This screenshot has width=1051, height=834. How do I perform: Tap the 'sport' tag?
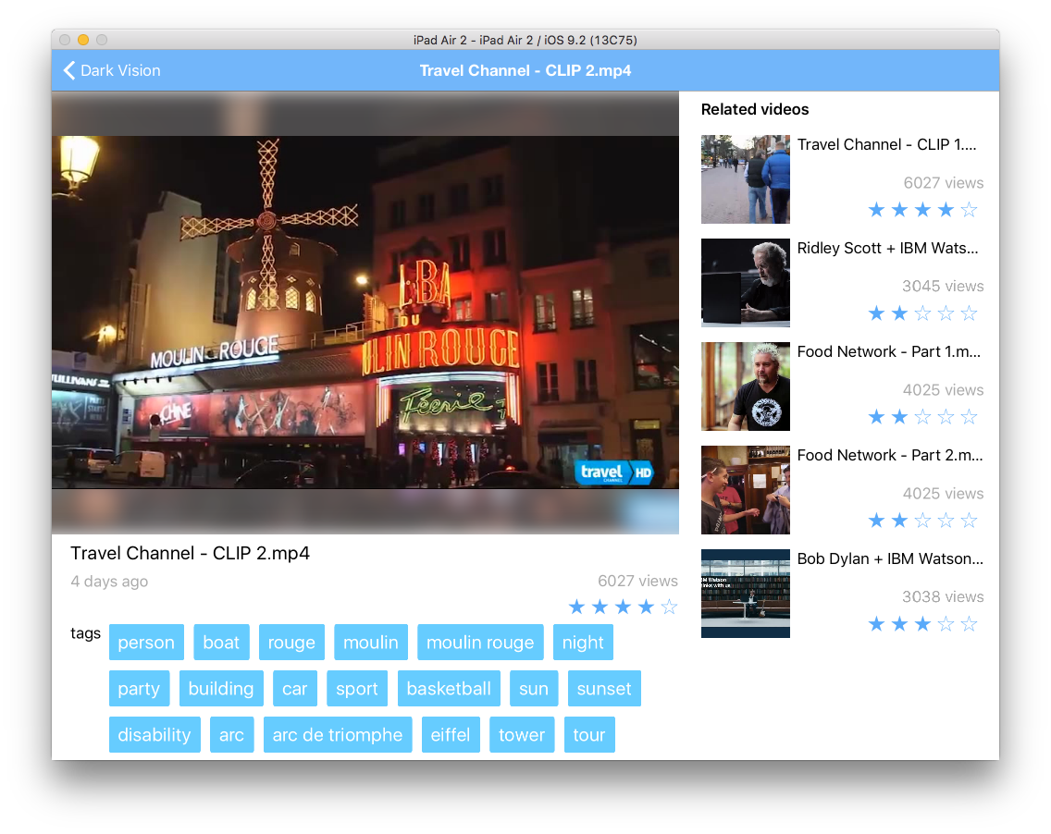[357, 689]
